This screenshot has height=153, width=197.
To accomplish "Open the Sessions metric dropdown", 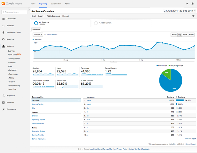I will (38, 35).
